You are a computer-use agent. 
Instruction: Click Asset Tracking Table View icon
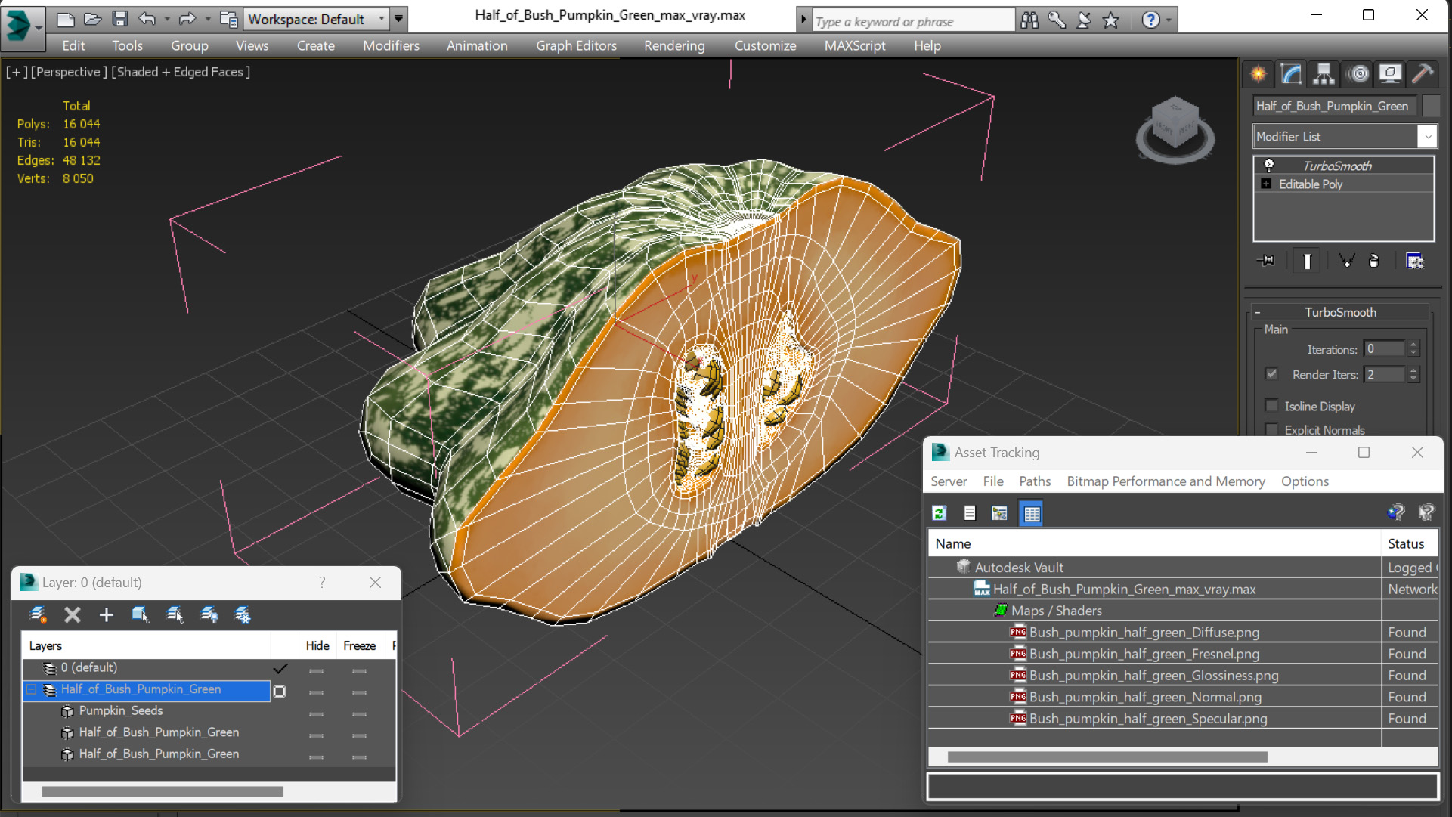coord(1032,514)
